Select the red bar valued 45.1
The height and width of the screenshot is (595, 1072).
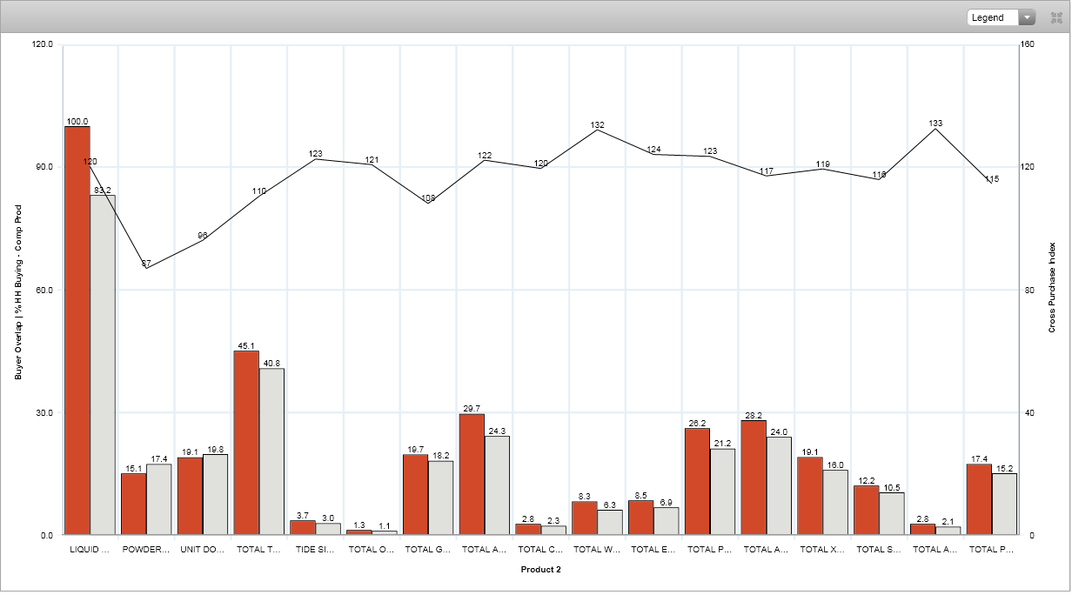[x=246, y=442]
